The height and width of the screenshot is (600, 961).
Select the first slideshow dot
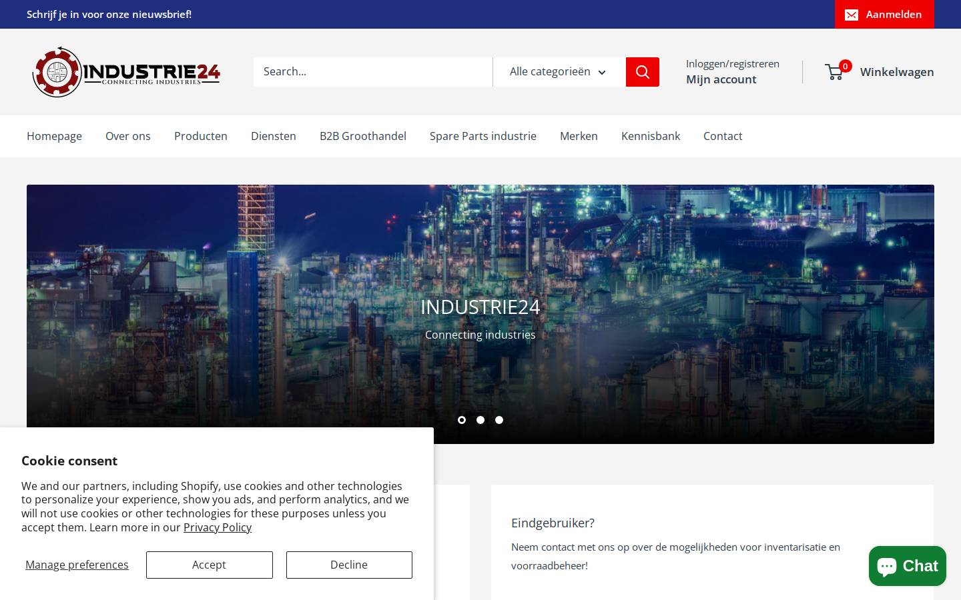pyautogui.click(x=462, y=420)
